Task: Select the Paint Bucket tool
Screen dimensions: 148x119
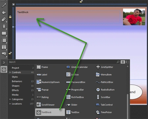Action: pyautogui.click(x=4, y=12)
